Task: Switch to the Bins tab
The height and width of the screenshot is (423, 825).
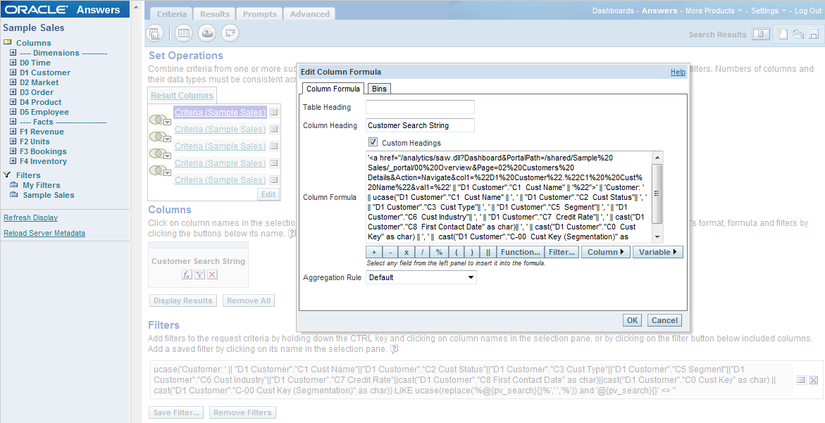Action: (x=379, y=89)
